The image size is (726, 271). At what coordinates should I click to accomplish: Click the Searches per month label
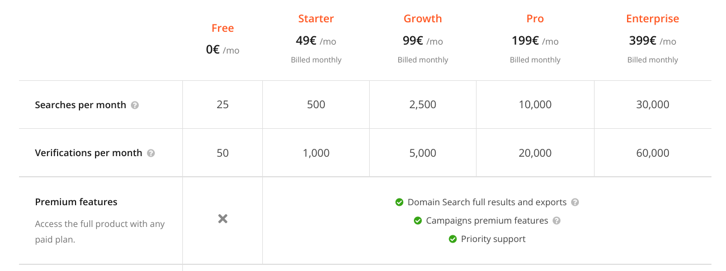point(81,105)
